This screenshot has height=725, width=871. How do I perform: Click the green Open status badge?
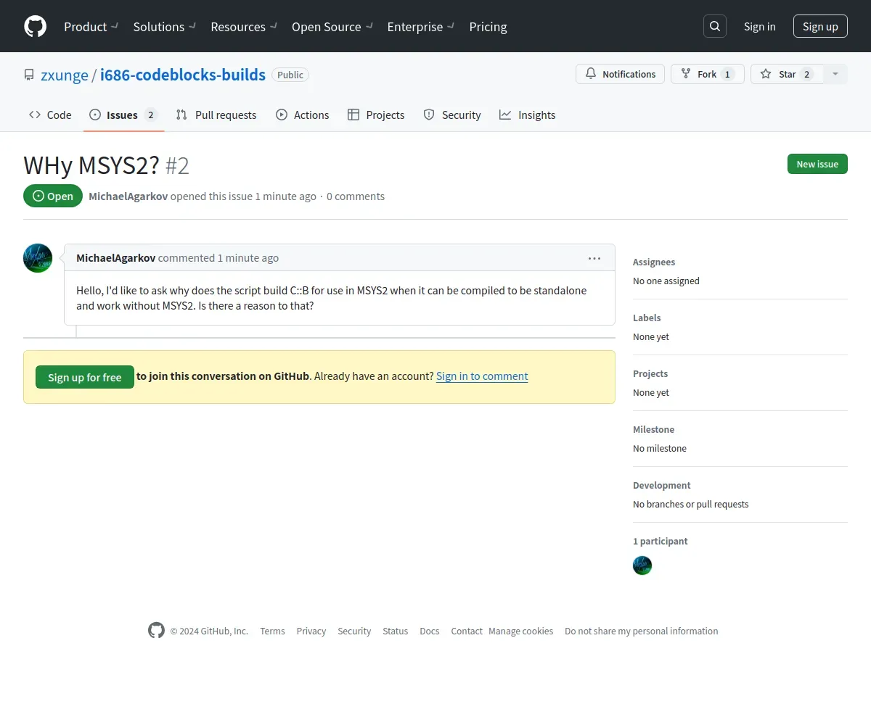point(53,196)
